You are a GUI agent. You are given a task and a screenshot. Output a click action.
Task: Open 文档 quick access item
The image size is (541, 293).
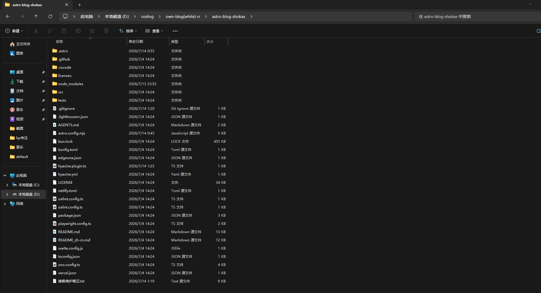(x=17, y=91)
